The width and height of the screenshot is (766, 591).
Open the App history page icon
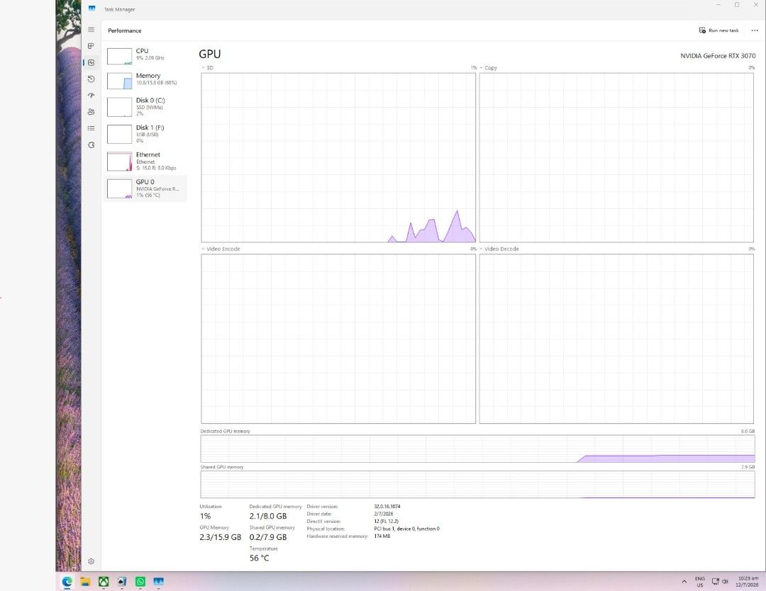click(91, 79)
